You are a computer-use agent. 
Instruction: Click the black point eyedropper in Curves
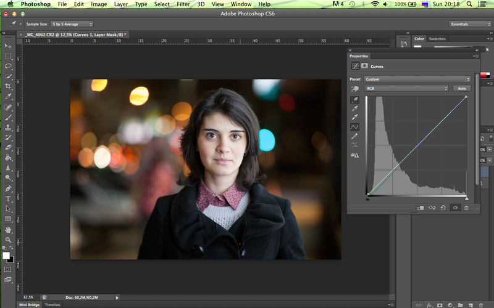(x=355, y=100)
